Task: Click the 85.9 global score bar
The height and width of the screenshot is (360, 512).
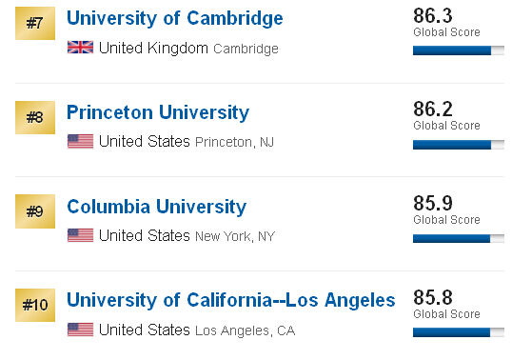Action: [x=459, y=238]
